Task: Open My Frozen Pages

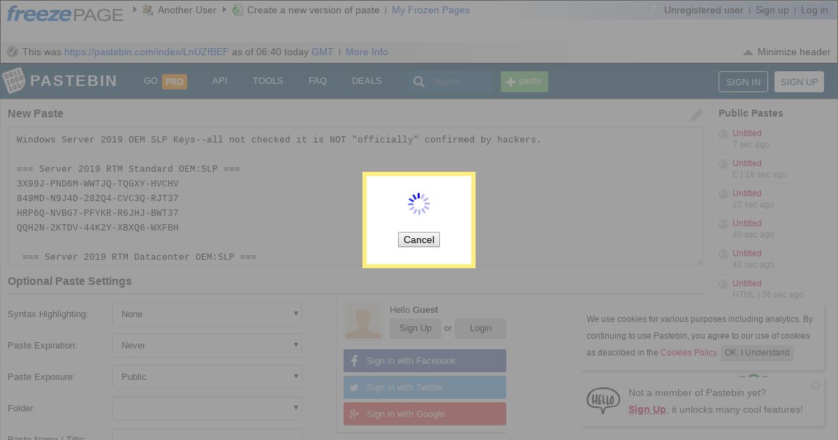Action: pos(430,10)
